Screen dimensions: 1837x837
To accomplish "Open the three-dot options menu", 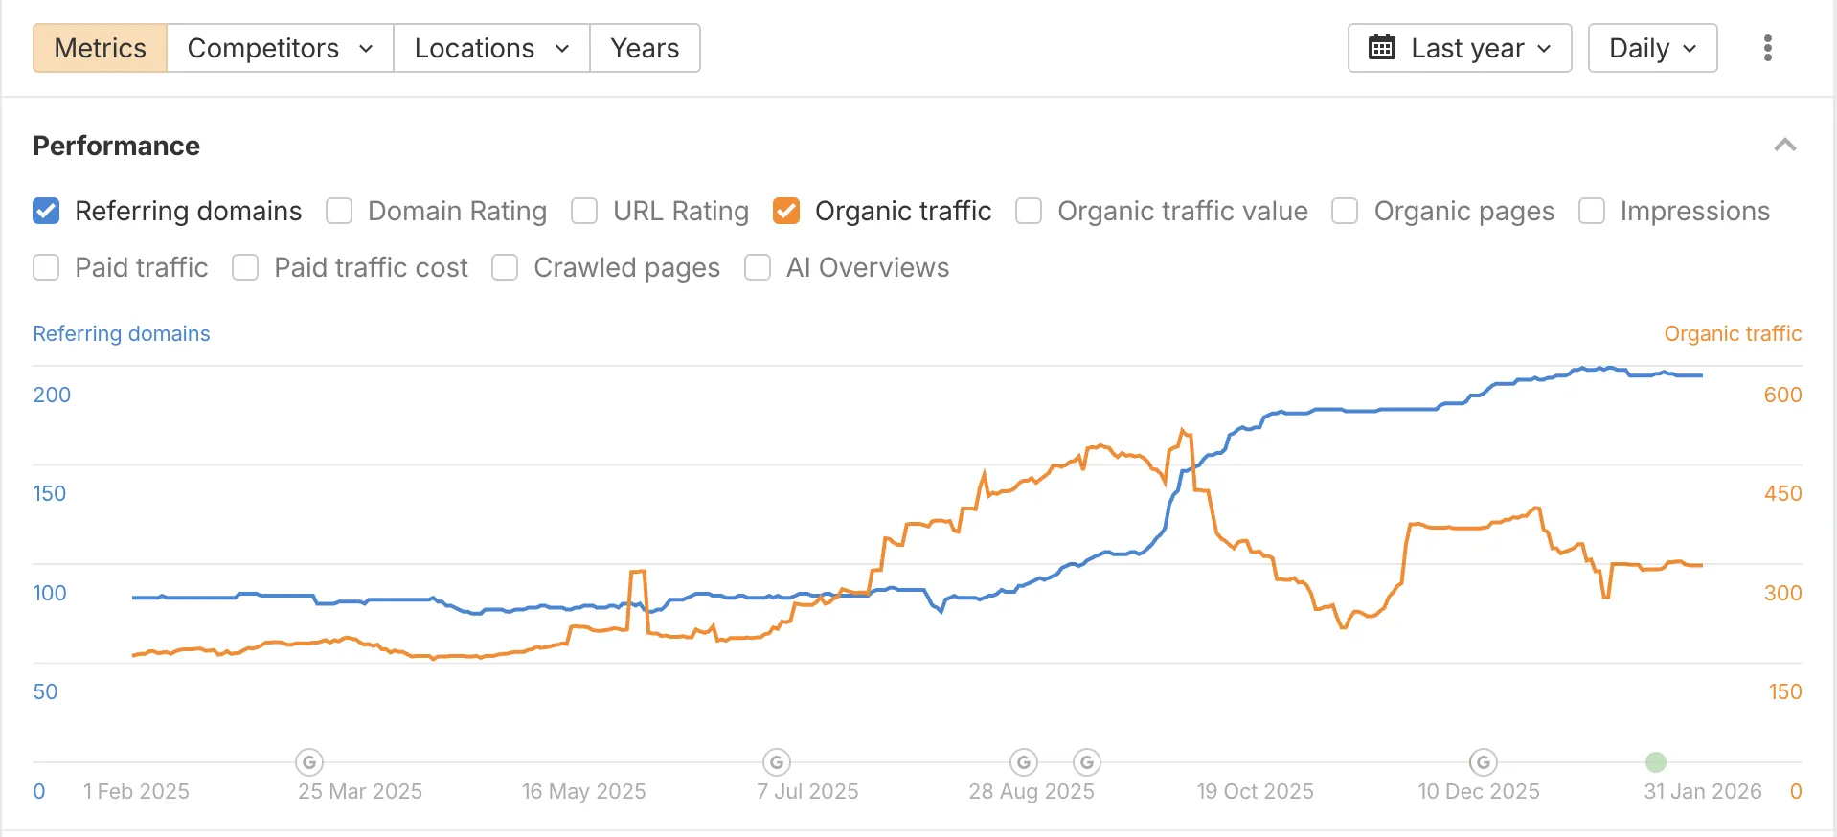I will pos(1766,47).
